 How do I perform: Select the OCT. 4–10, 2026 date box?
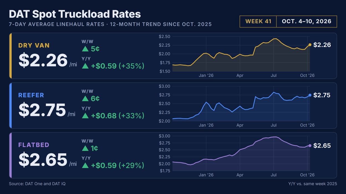(307, 22)
